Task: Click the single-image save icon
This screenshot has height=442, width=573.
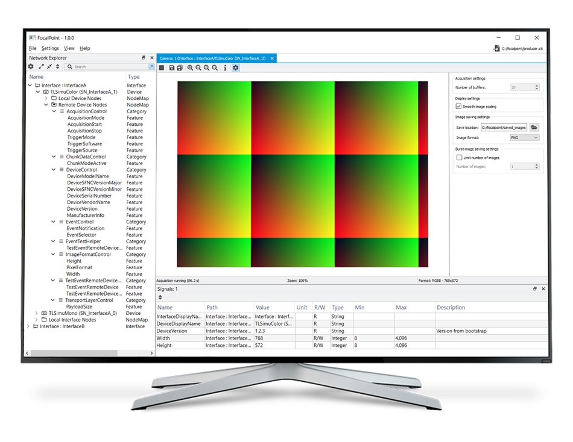Action: 172,68
